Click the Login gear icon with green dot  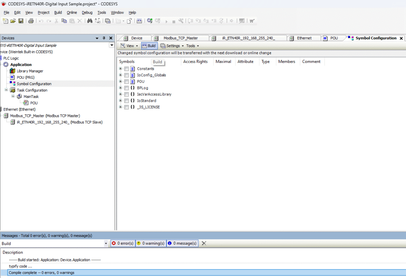click(x=149, y=21)
